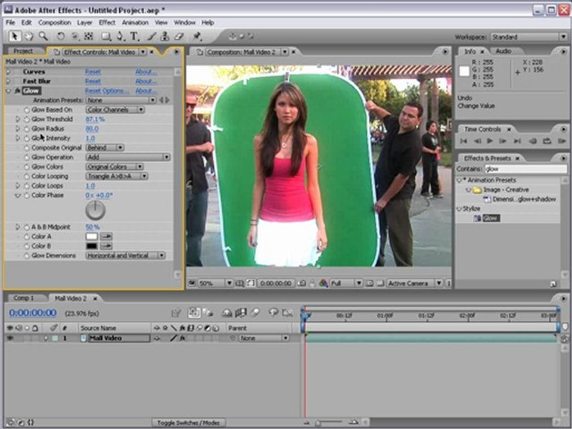Select the Rotation tool
This screenshot has width=572, height=429.
pos(61,36)
